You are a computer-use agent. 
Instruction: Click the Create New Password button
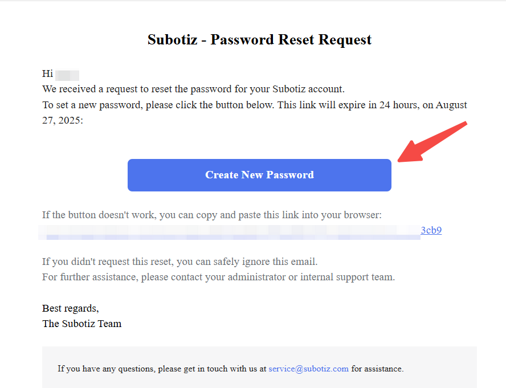[x=259, y=175]
